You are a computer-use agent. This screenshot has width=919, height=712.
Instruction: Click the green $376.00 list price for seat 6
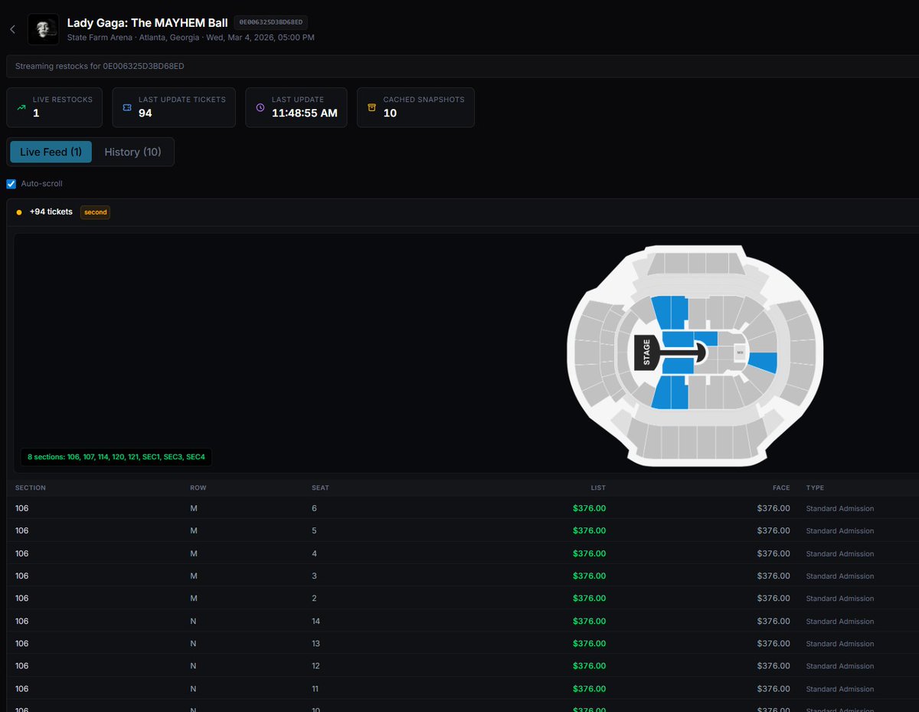pos(589,508)
